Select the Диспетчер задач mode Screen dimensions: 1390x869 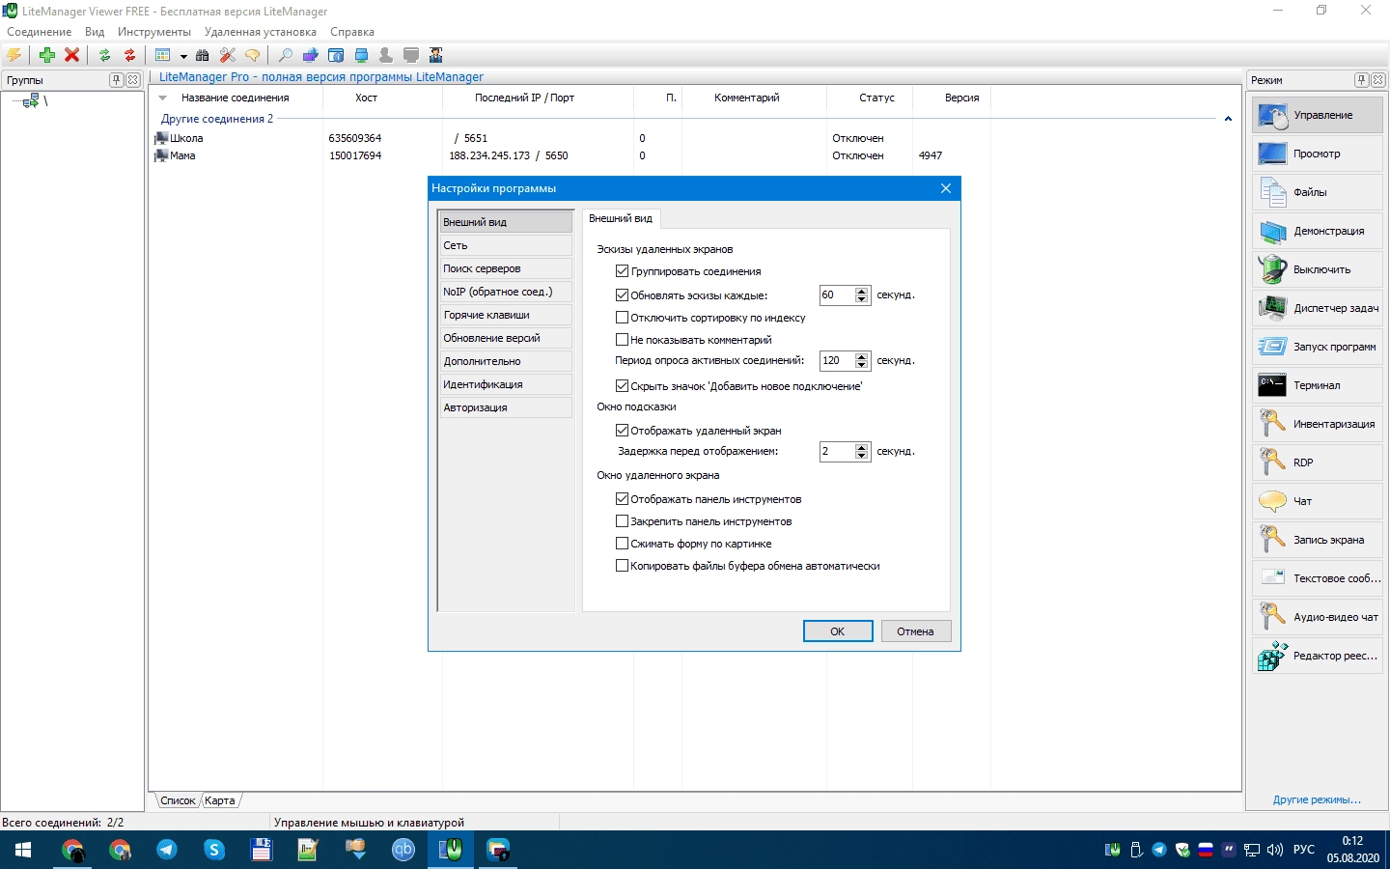tap(1318, 308)
